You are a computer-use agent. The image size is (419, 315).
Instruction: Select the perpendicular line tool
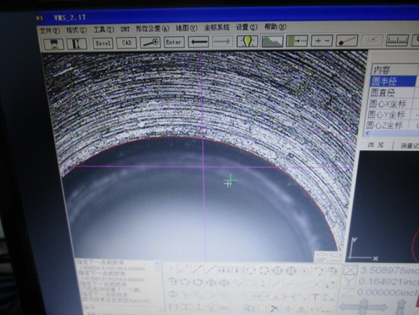(263, 283)
